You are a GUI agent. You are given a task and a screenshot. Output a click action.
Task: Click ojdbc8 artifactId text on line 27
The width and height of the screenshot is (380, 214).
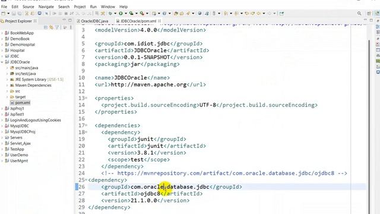point(150,194)
